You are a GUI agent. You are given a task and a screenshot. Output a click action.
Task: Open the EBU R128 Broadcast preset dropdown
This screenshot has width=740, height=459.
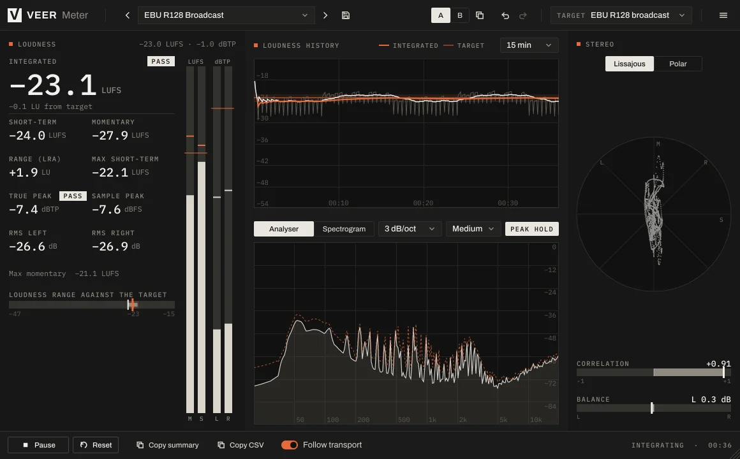coord(226,15)
